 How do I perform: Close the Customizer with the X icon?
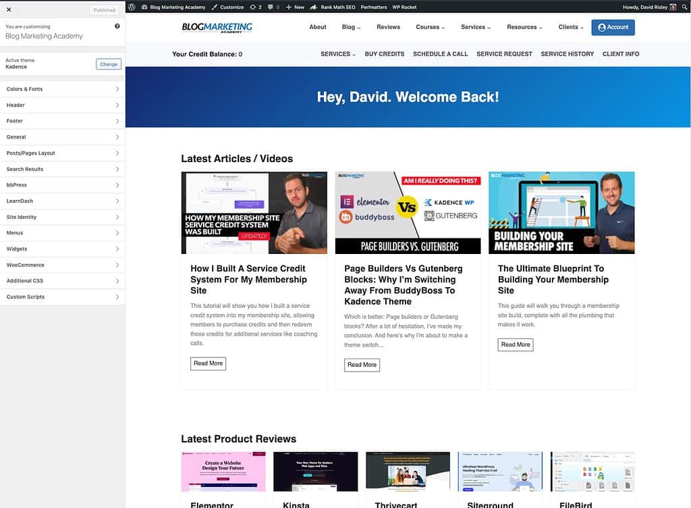9,9
